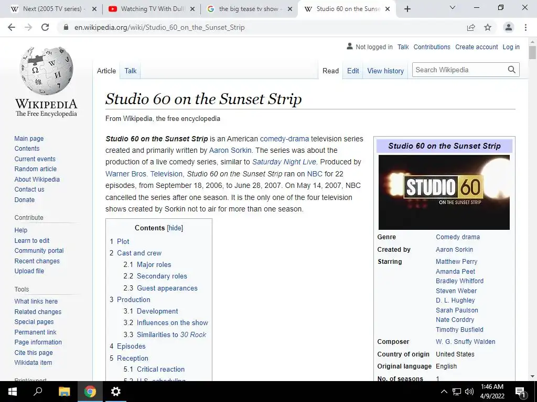
Task: Open Chrome three-dot menu
Action: [525, 27]
